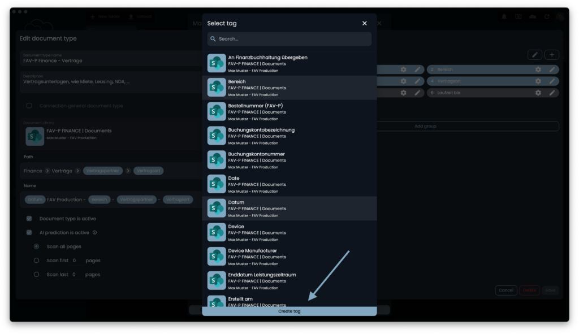Edit the 'Vertragsart' field with pencil

[552, 81]
